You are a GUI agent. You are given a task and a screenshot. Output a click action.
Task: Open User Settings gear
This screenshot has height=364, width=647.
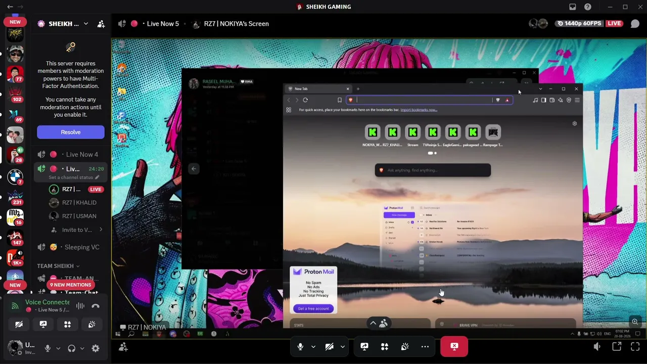click(x=96, y=348)
